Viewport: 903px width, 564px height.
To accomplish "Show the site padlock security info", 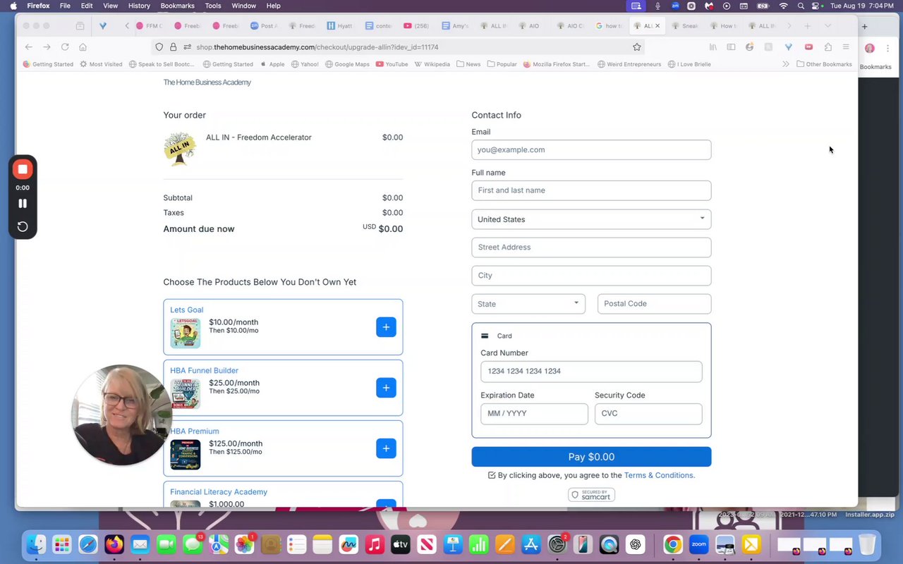I will click(173, 47).
